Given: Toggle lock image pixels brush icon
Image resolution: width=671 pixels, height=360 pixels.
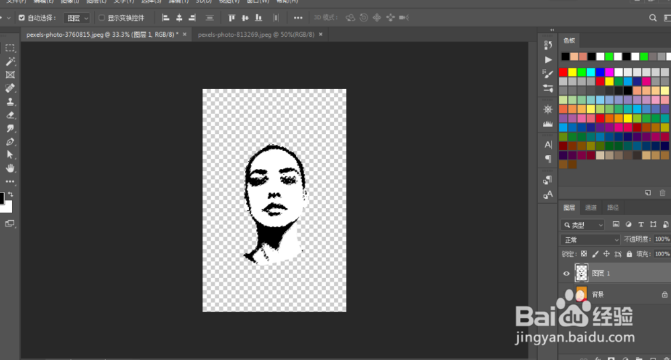Looking at the screenshot, I should pyautogui.click(x=595, y=254).
